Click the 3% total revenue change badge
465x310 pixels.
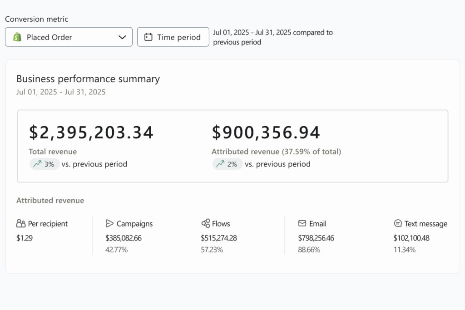point(45,164)
